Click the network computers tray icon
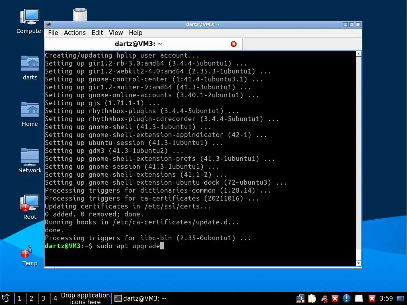The width and height of the screenshot is (407, 305). pyautogui.click(x=300, y=299)
